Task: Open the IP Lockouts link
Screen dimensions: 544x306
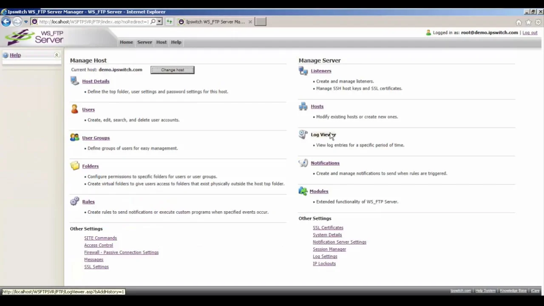Action: (324, 264)
